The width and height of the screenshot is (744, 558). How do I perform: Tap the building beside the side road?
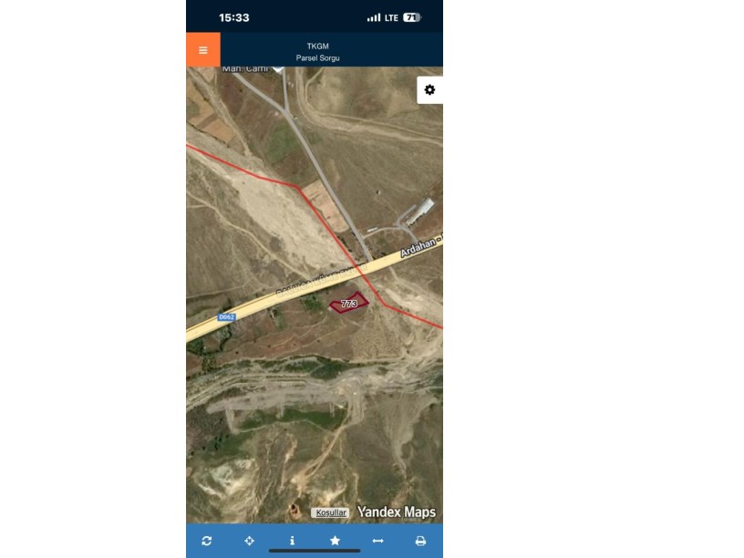click(419, 212)
